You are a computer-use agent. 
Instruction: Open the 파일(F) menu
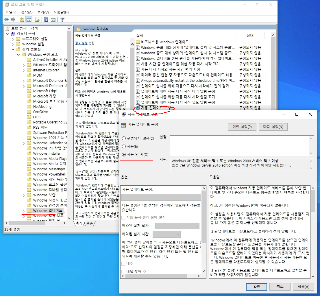pyautogui.click(x=11, y=12)
